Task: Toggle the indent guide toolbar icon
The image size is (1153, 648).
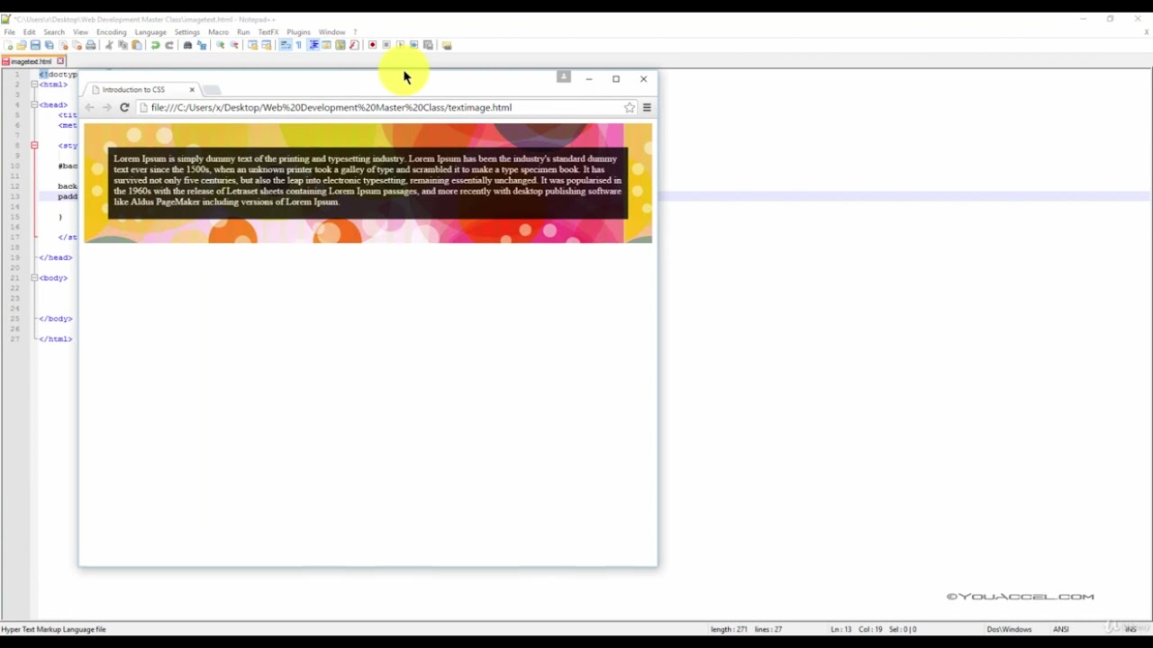Action: (313, 45)
